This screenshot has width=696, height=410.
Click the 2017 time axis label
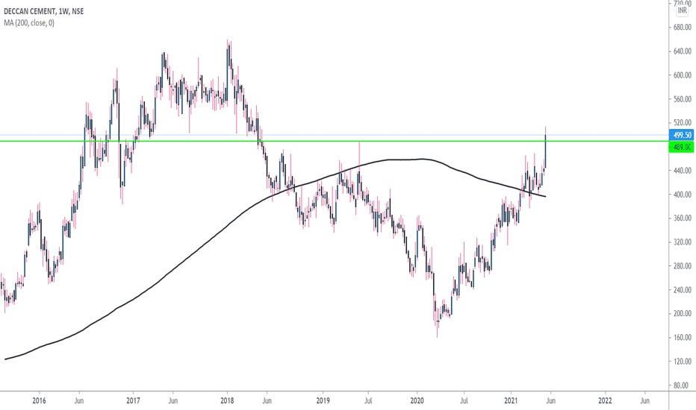[x=133, y=401]
